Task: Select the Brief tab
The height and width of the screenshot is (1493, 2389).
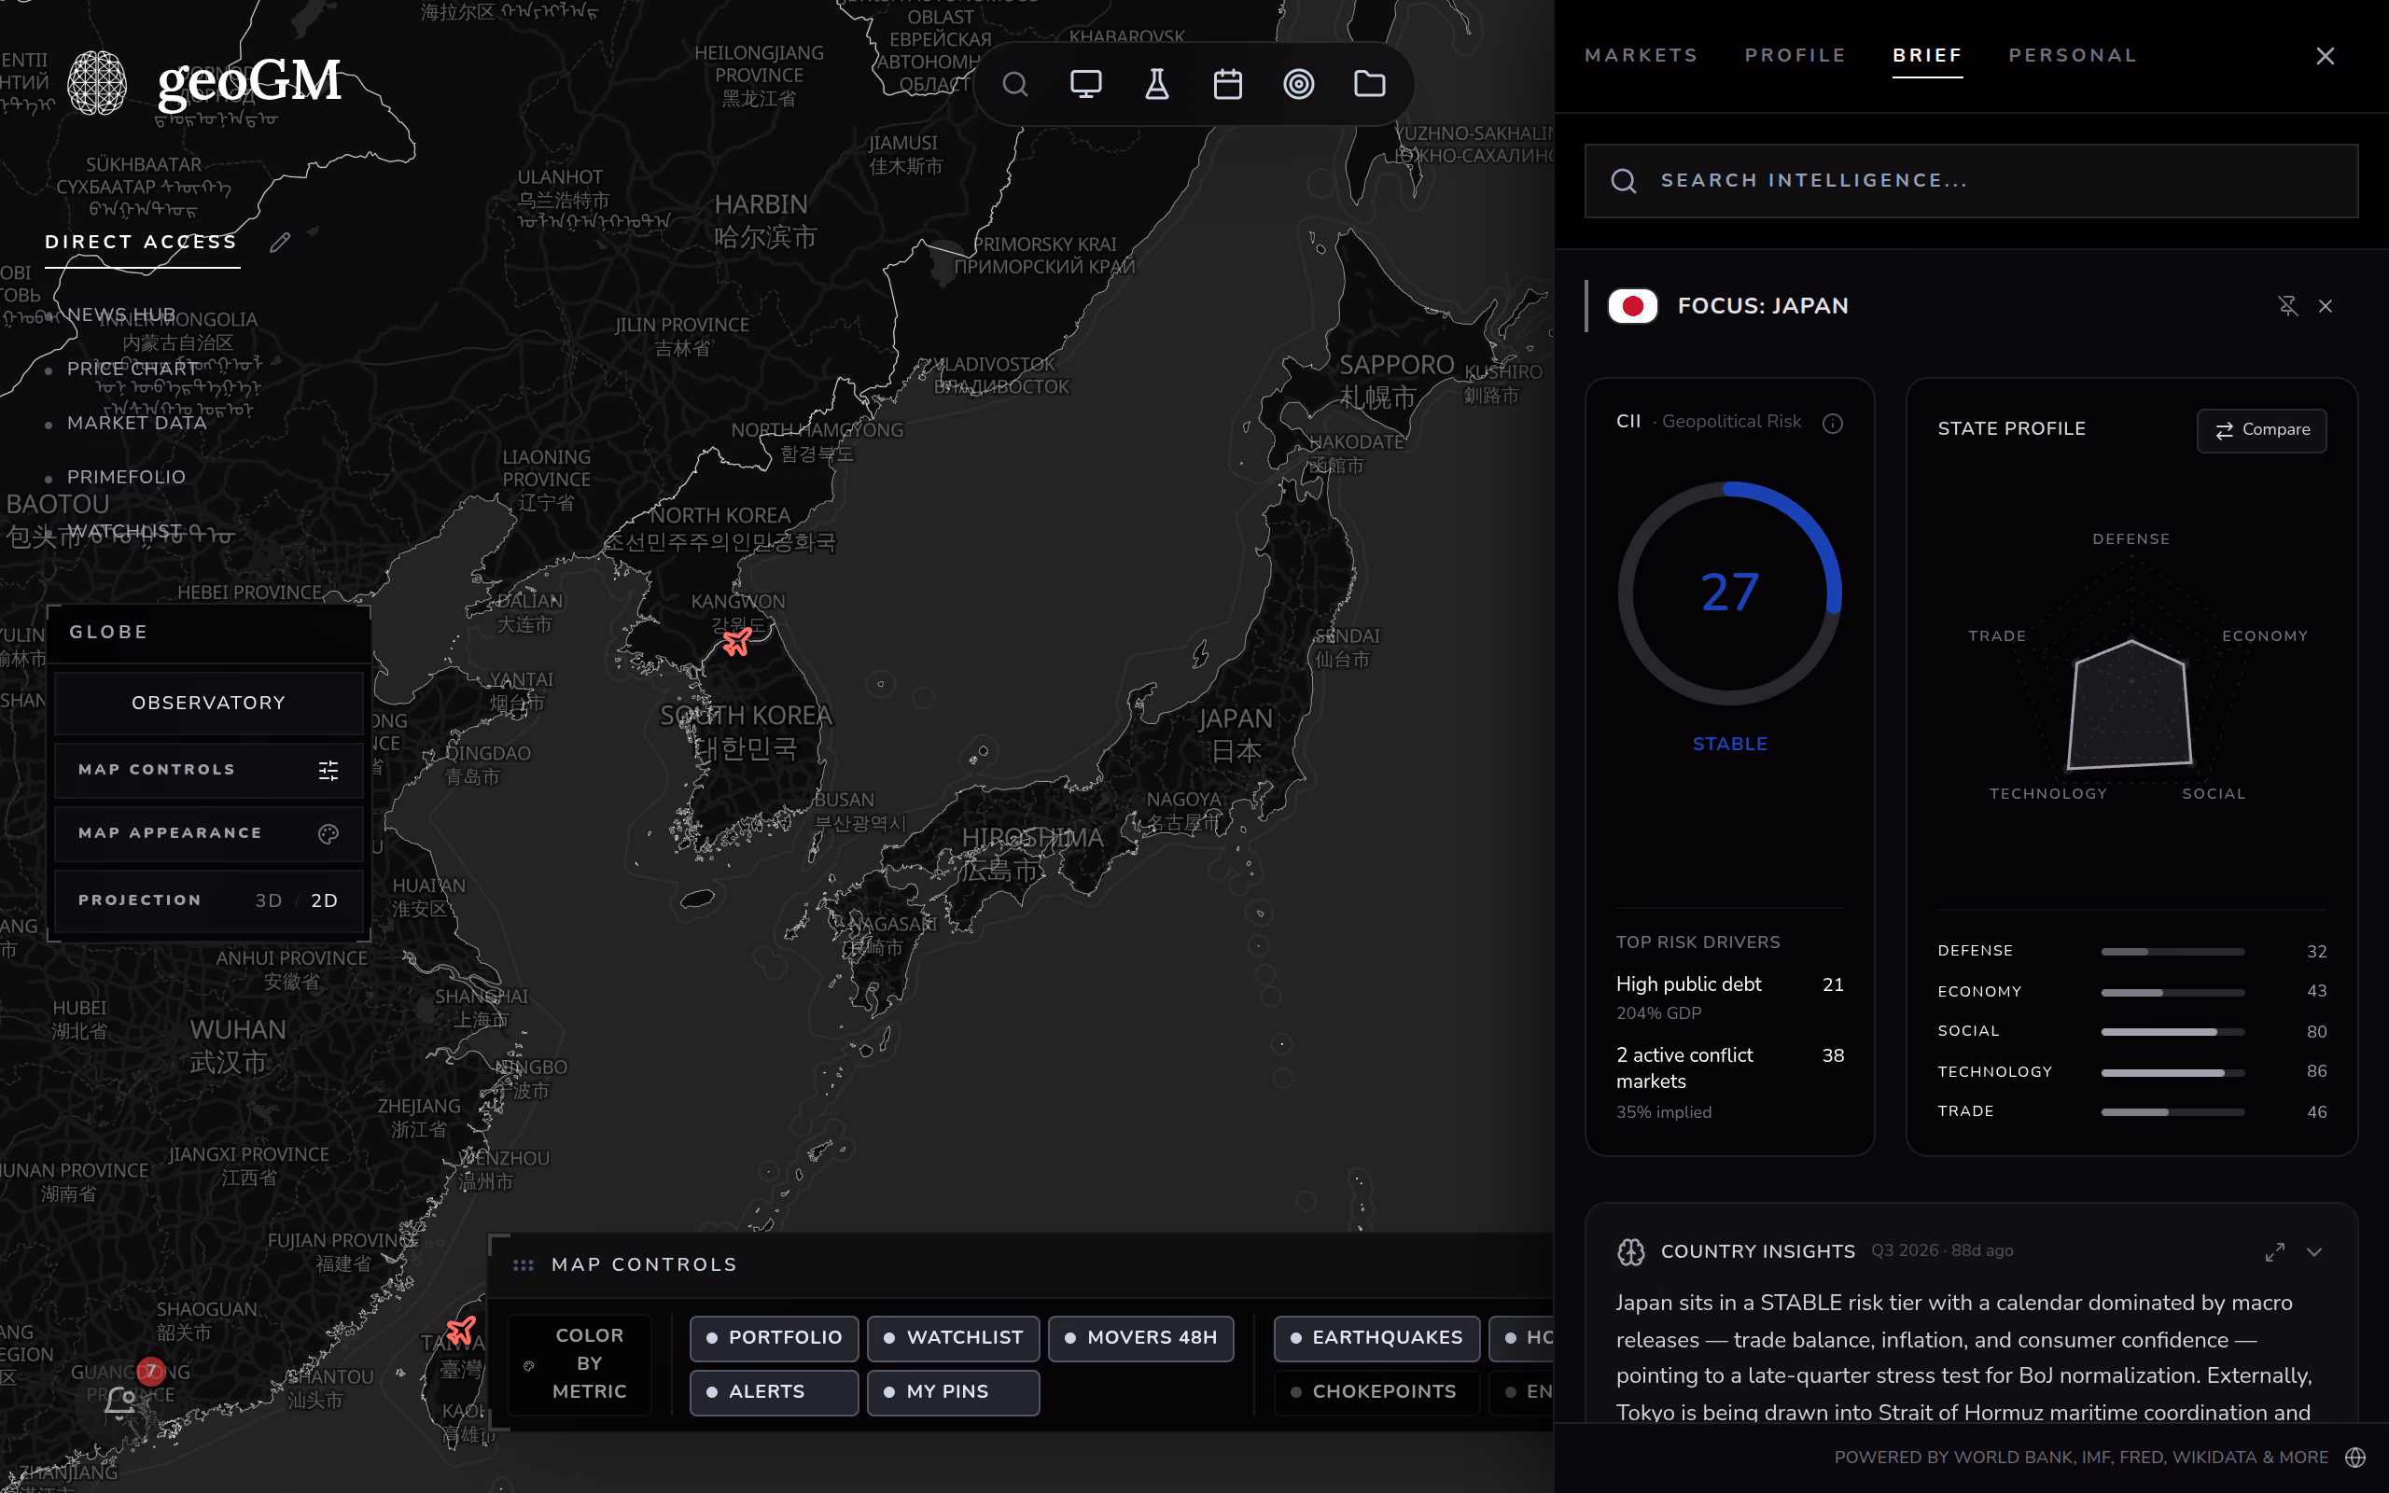Action: [1927, 56]
